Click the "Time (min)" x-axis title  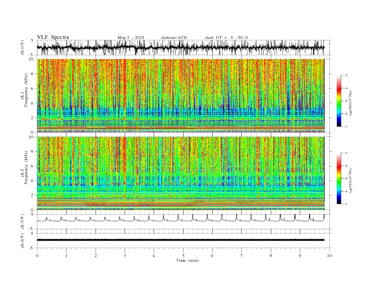(x=187, y=260)
